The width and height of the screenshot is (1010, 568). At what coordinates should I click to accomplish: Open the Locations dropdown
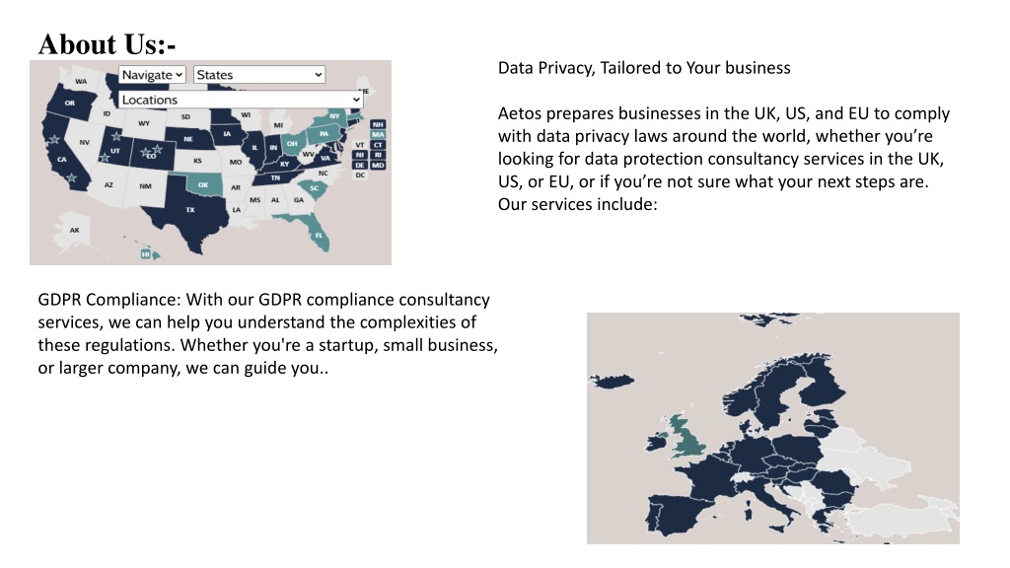pos(241,100)
